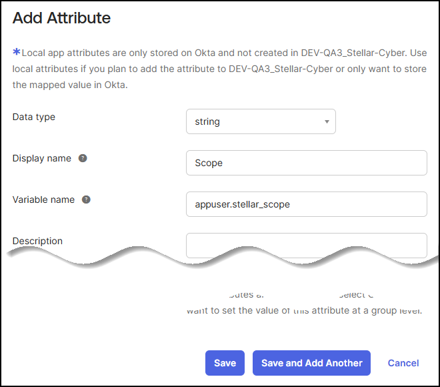Click the Data type label
The image size is (440, 387).
(x=34, y=117)
